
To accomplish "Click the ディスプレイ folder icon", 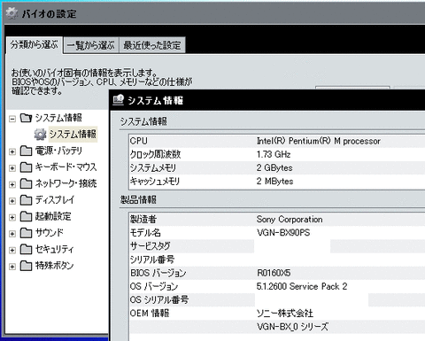I will (x=26, y=200).
